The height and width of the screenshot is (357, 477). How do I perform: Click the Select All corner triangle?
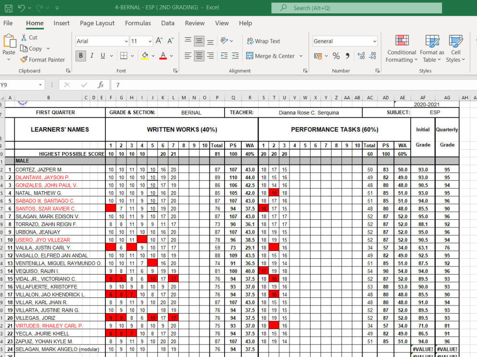(x=2, y=98)
